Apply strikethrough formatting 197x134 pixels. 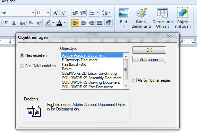[22, 23]
